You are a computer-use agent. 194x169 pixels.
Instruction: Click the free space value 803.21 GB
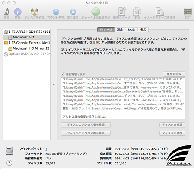(x=122, y=154)
